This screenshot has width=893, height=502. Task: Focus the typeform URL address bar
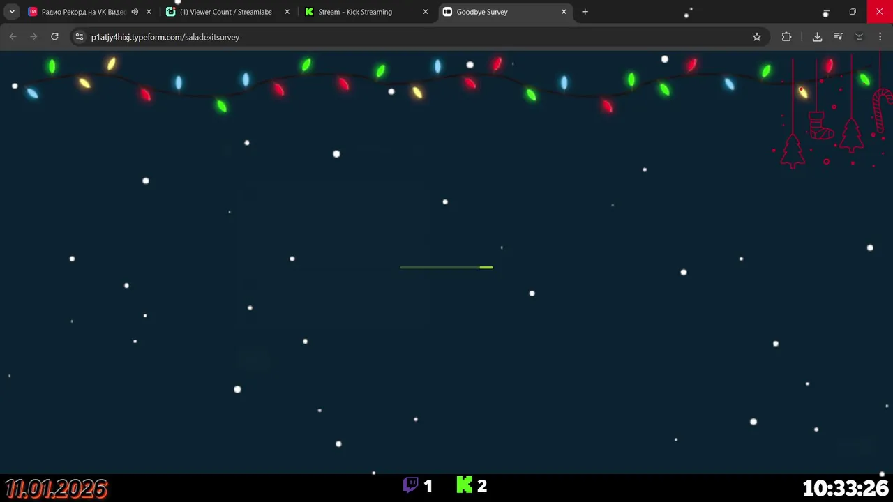(x=419, y=37)
